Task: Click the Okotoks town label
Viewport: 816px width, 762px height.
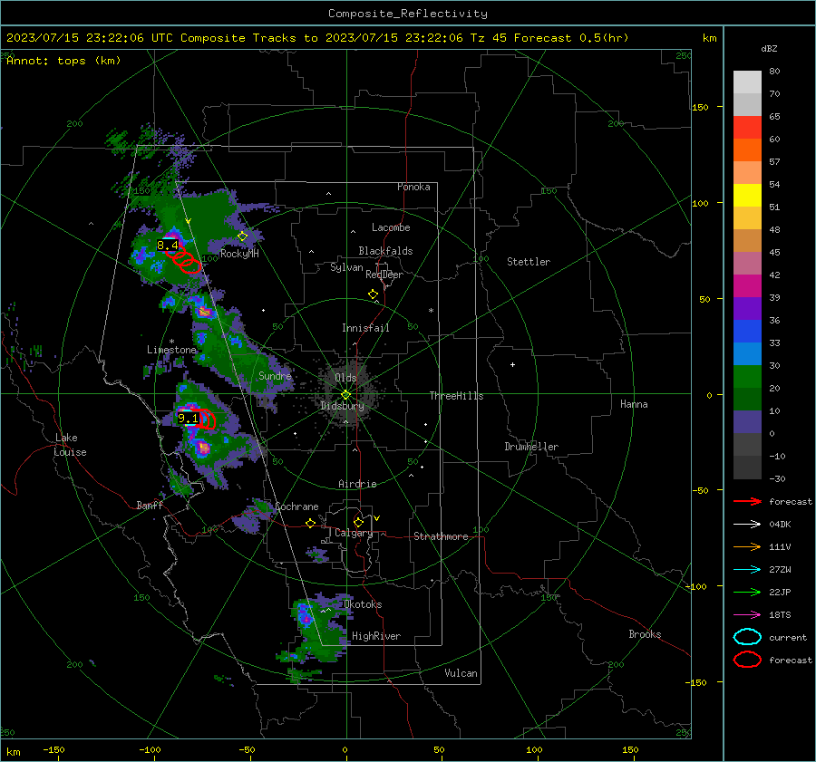Action: coord(363,604)
